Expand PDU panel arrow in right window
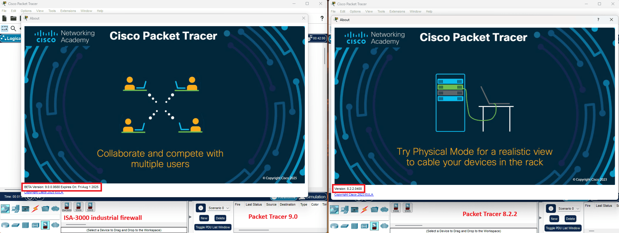 pyautogui.click(x=540, y=218)
